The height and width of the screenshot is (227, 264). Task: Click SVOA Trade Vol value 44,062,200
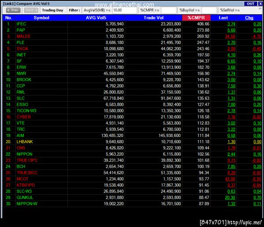coord(171,49)
